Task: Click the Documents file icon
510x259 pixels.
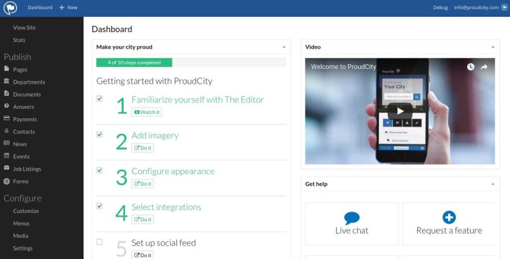Action: pyautogui.click(x=7, y=93)
